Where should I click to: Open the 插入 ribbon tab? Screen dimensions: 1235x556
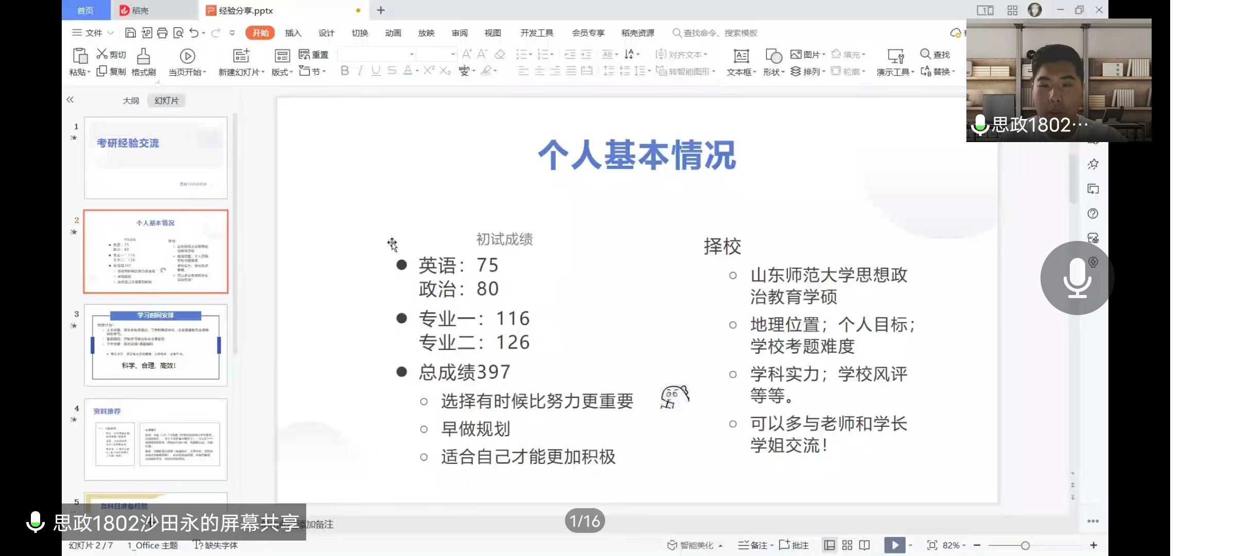tap(293, 33)
